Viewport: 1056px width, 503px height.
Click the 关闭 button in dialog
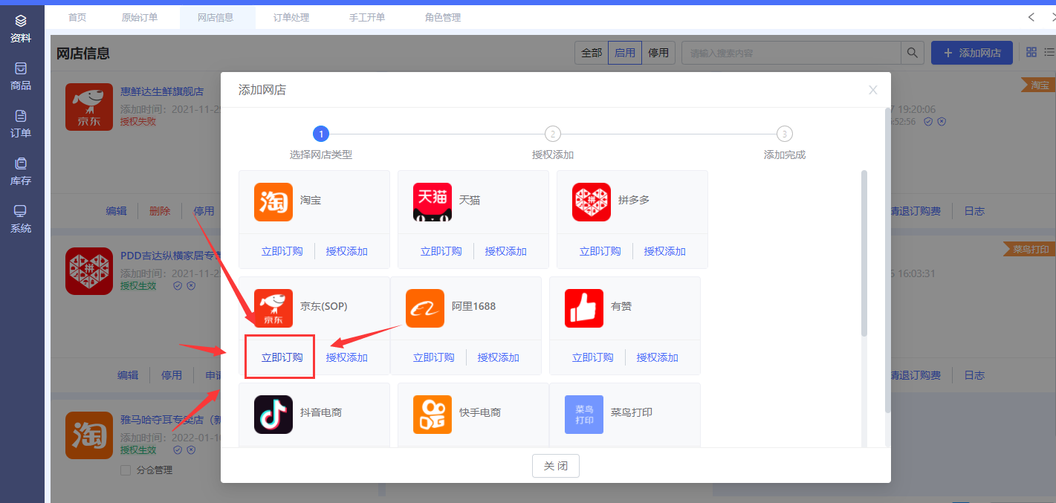pyautogui.click(x=556, y=466)
